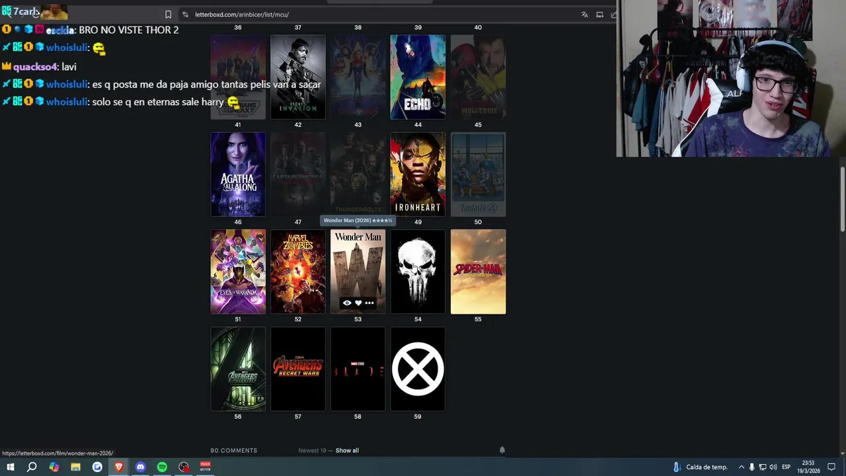Open the Spider-Man poster number 55

click(x=478, y=271)
